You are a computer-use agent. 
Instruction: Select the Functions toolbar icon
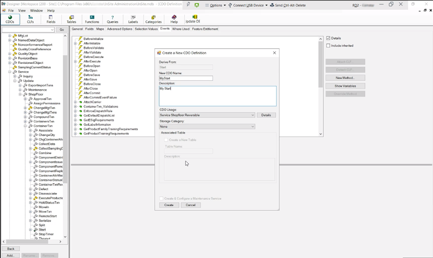(x=92, y=19)
